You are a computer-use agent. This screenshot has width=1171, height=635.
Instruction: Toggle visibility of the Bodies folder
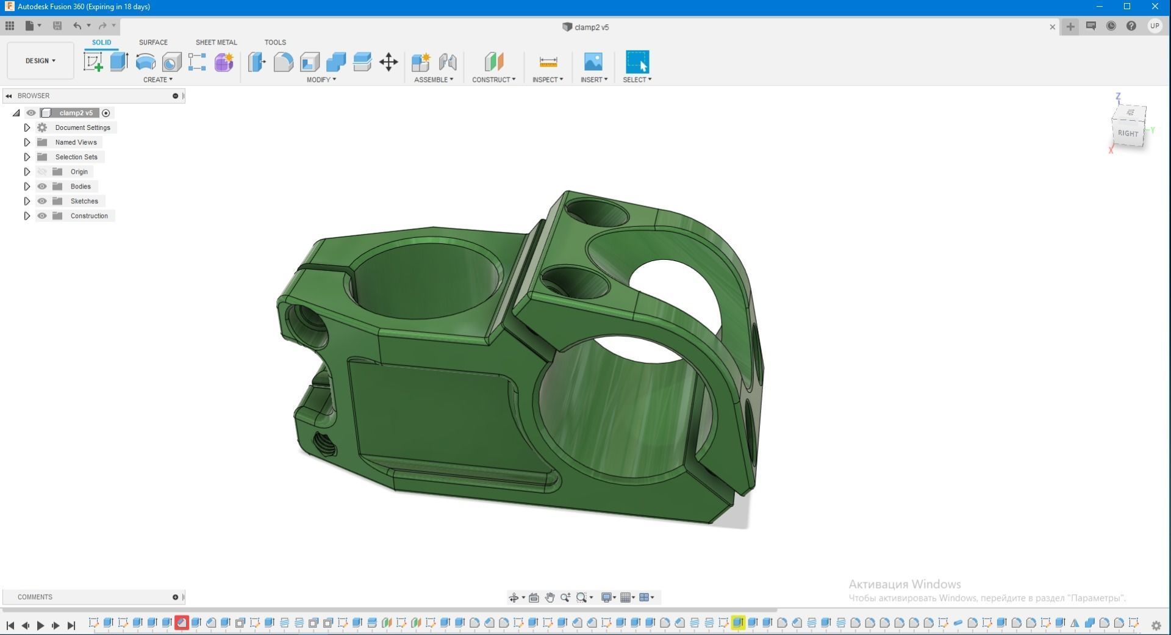(x=42, y=186)
